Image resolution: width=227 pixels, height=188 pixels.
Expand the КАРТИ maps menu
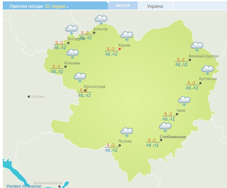click(123, 6)
